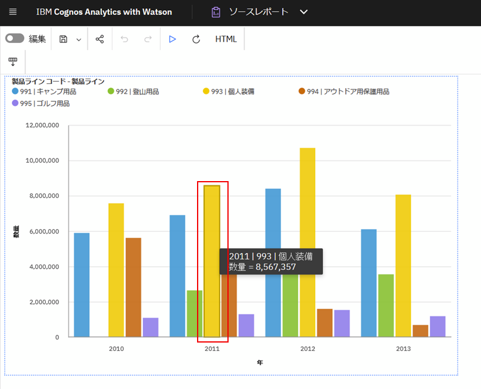Select the purple 2010 ゴルフ用品 bar
Viewport: 481px width, 389px height.
(x=151, y=328)
